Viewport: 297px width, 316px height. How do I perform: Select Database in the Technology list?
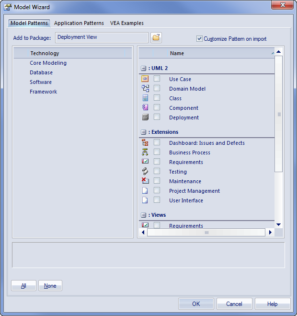pyautogui.click(x=41, y=72)
